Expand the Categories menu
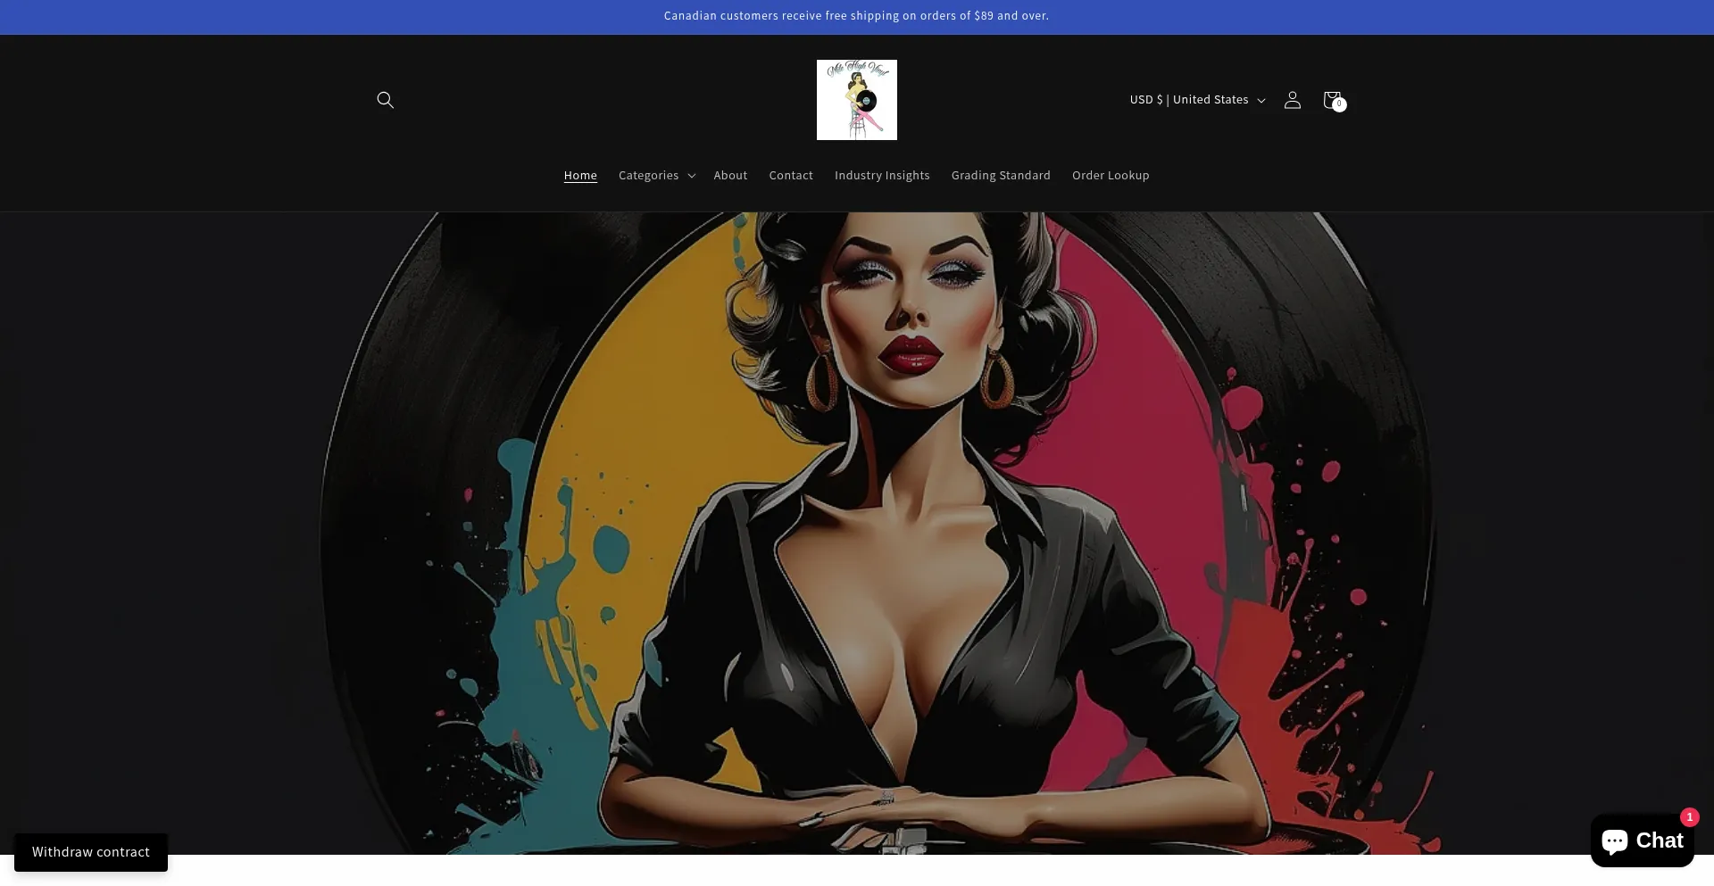This screenshot has height=886, width=1714. 656,176
